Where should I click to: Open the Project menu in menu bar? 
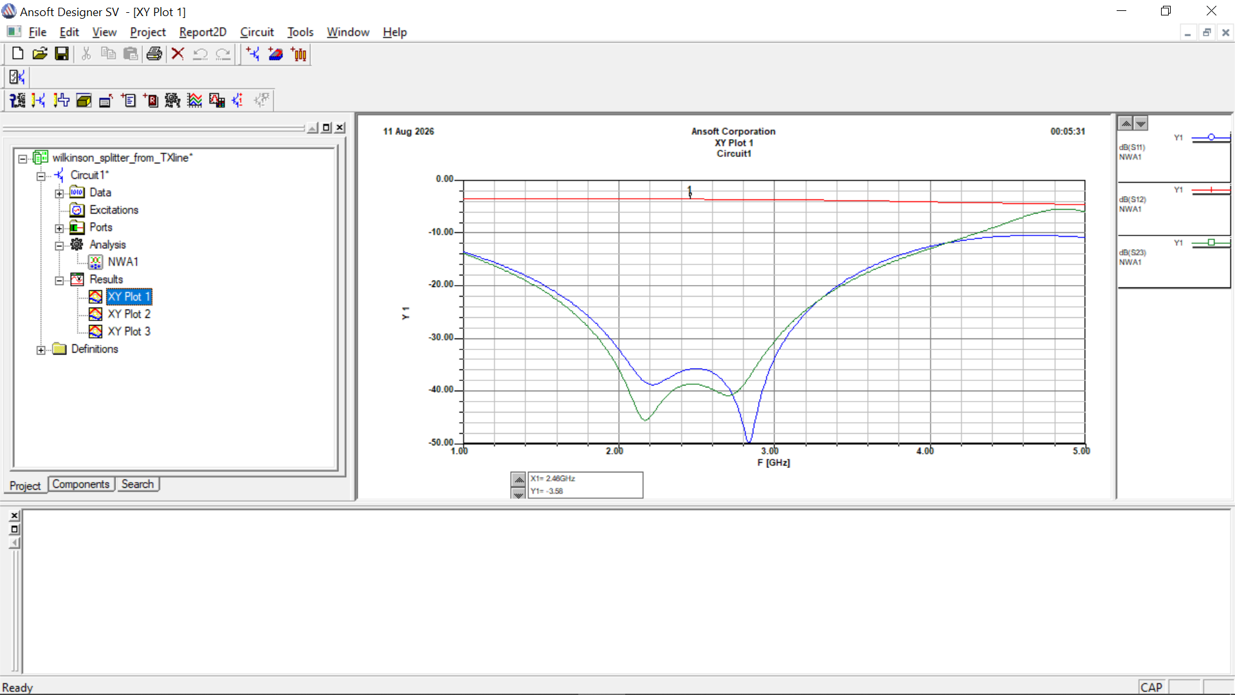pos(148,32)
